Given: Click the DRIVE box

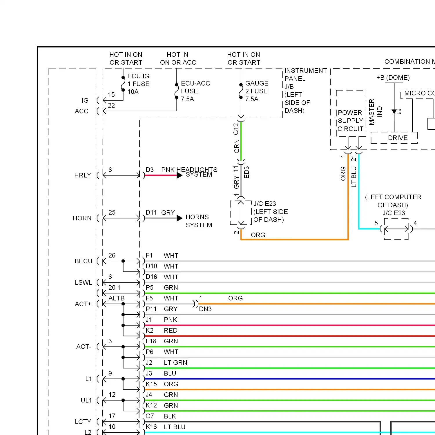Looking at the screenshot, I should [x=394, y=138].
